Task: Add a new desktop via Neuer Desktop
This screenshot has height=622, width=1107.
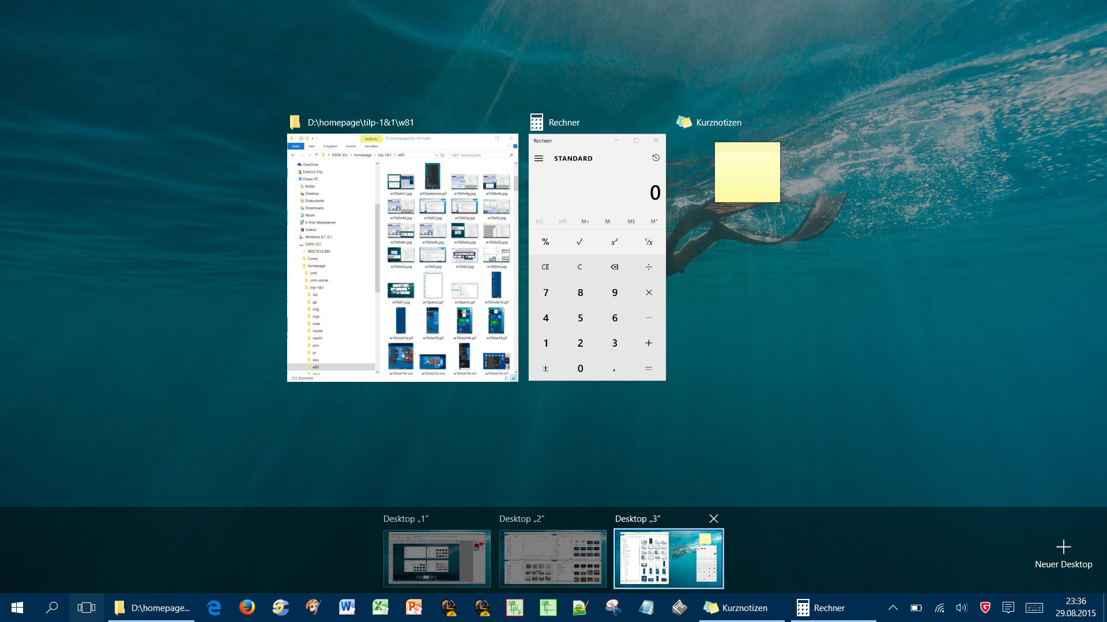Action: (x=1063, y=553)
